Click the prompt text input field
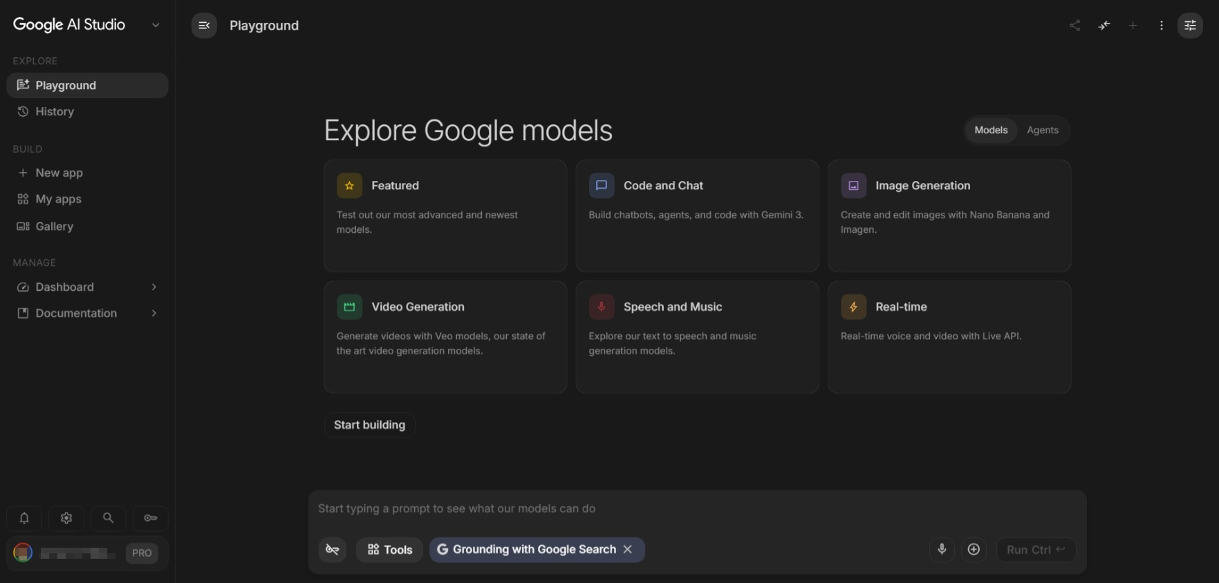 point(697,509)
